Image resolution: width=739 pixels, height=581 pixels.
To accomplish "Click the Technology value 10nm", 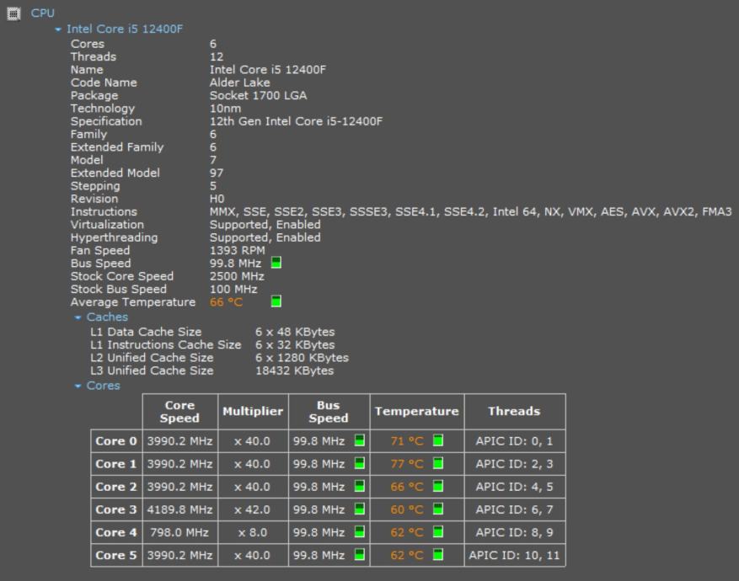I will (x=225, y=109).
